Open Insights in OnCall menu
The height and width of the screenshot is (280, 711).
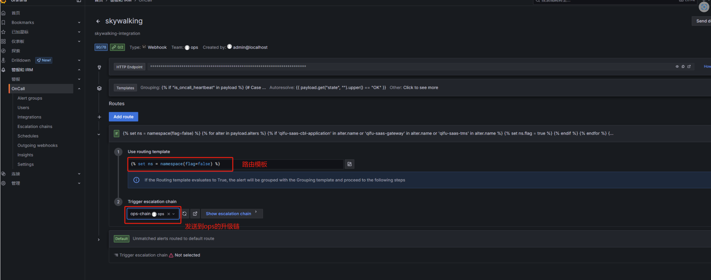point(25,155)
